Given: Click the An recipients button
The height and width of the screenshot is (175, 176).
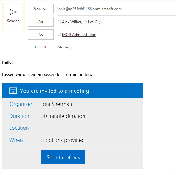Looking at the screenshot, I should click(x=41, y=22).
